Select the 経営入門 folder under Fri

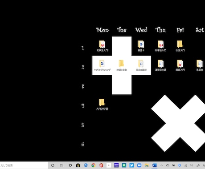[180, 65]
